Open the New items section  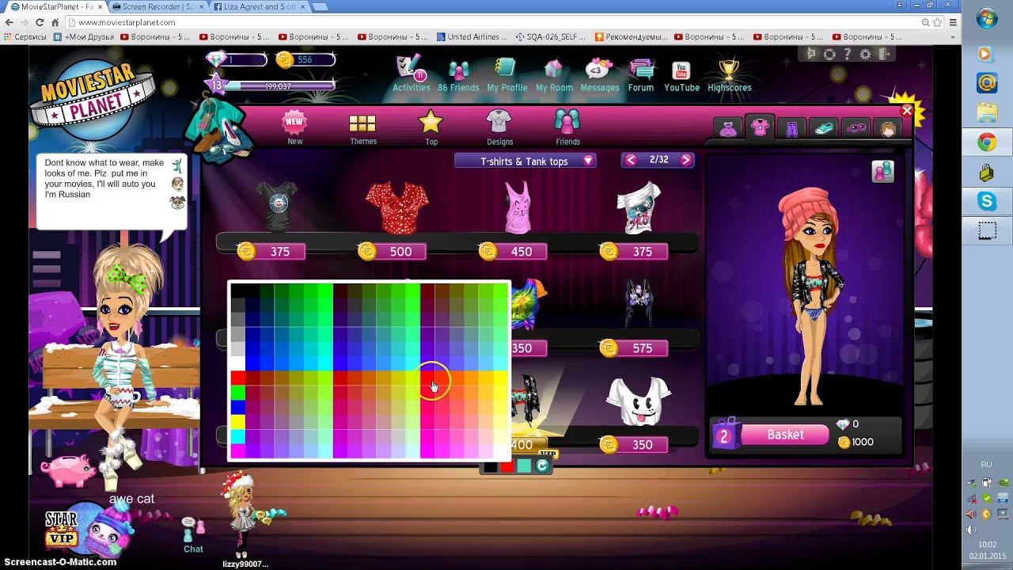[x=294, y=127]
